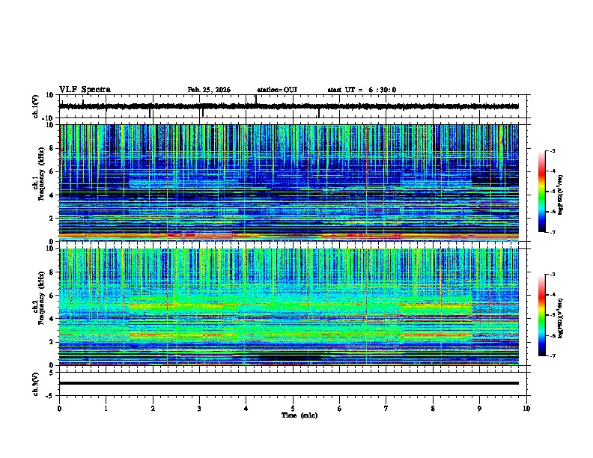
Task: Select the date label "Feb. 25, 2026"
Action: [209, 90]
